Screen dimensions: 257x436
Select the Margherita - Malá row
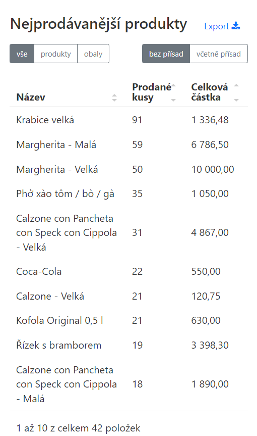(128, 144)
